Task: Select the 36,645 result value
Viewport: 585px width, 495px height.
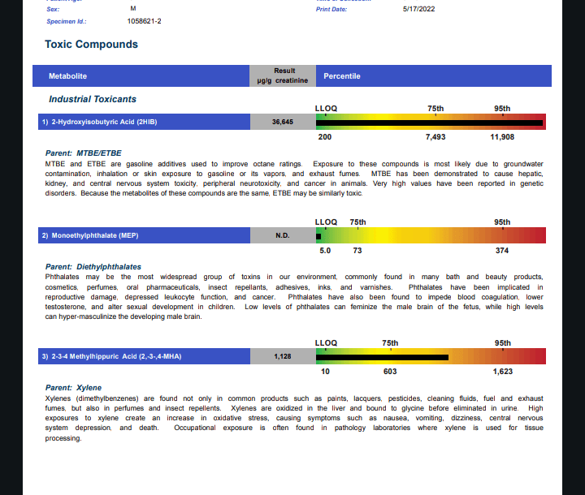Action: pos(283,122)
